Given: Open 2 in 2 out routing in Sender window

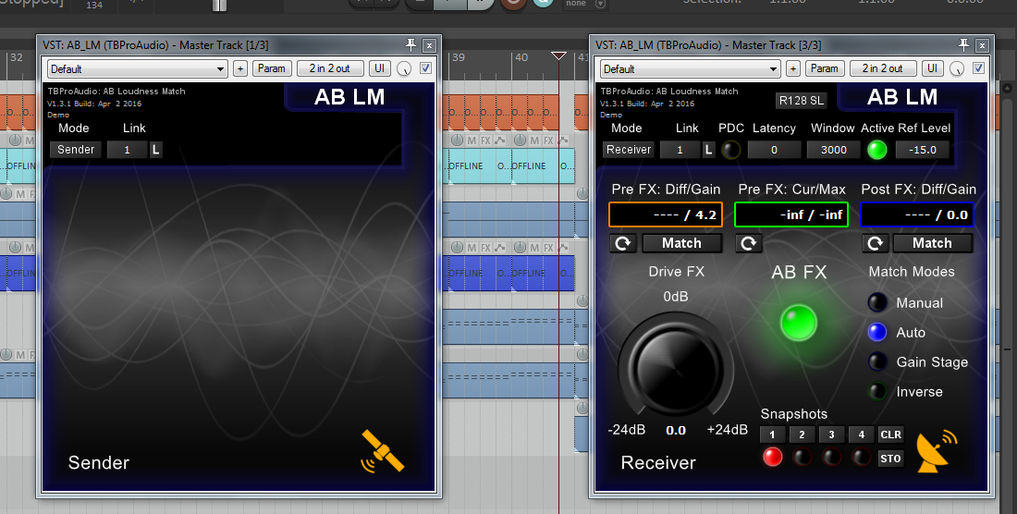Looking at the screenshot, I should point(329,68).
